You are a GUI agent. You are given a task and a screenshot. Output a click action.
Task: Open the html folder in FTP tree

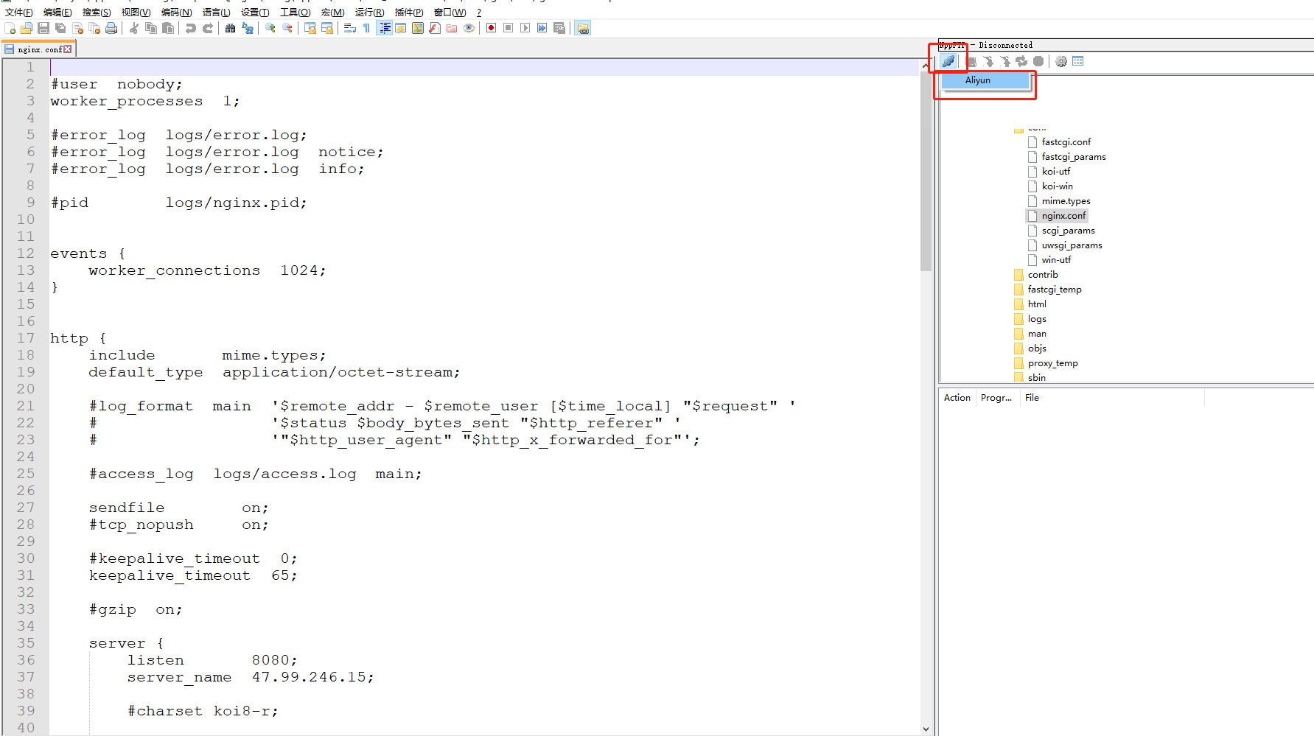pos(1037,304)
